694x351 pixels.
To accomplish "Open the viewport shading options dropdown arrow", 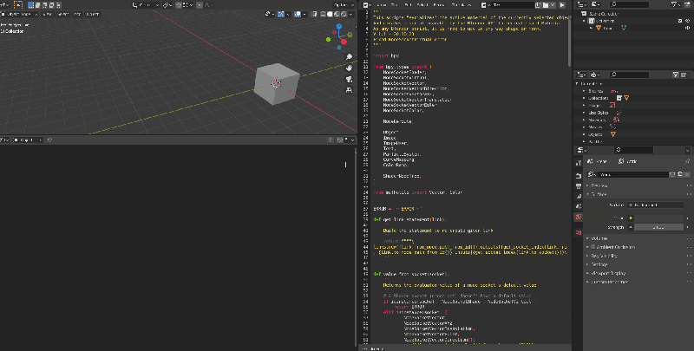I will pos(351,14).
